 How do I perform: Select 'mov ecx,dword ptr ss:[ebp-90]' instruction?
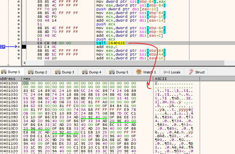[131, 32]
